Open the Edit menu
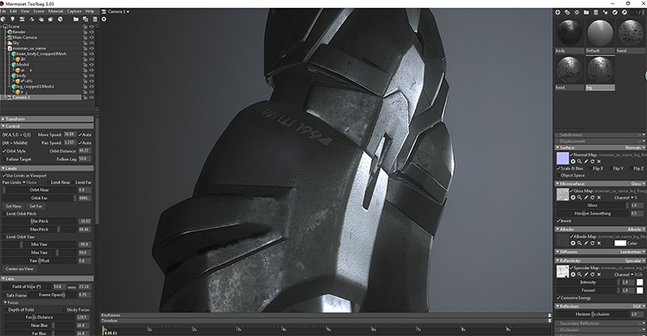Image resolution: width=647 pixels, height=336 pixels. coord(13,11)
